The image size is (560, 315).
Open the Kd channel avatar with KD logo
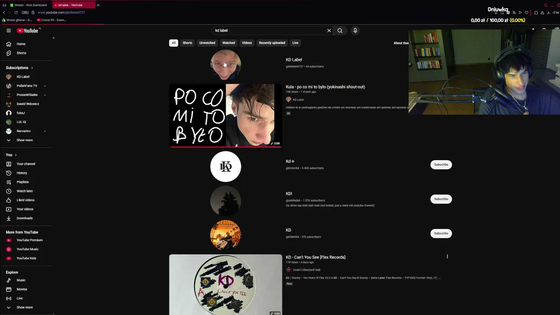point(226,166)
